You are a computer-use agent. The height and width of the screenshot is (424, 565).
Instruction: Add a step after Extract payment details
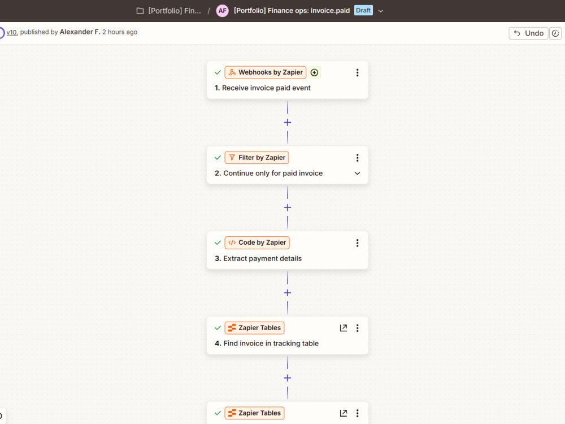[288, 293]
